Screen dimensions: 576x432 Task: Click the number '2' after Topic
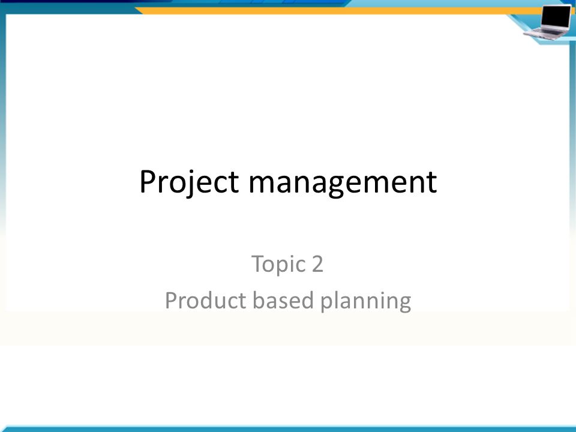(x=317, y=264)
